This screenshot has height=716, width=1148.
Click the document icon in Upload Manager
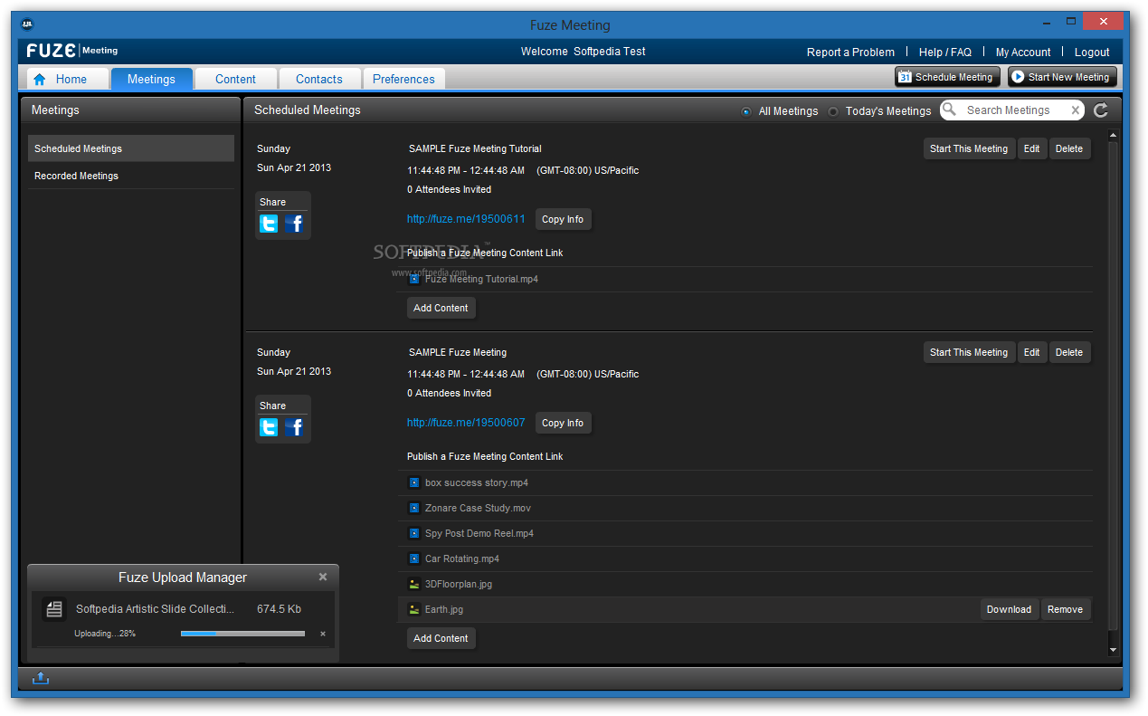(x=54, y=609)
